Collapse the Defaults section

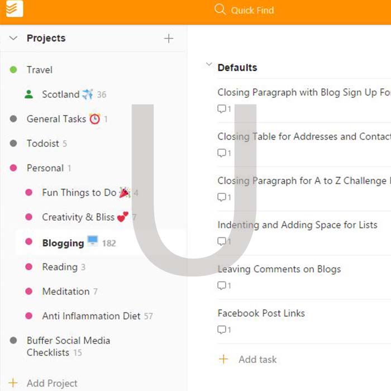click(x=209, y=65)
